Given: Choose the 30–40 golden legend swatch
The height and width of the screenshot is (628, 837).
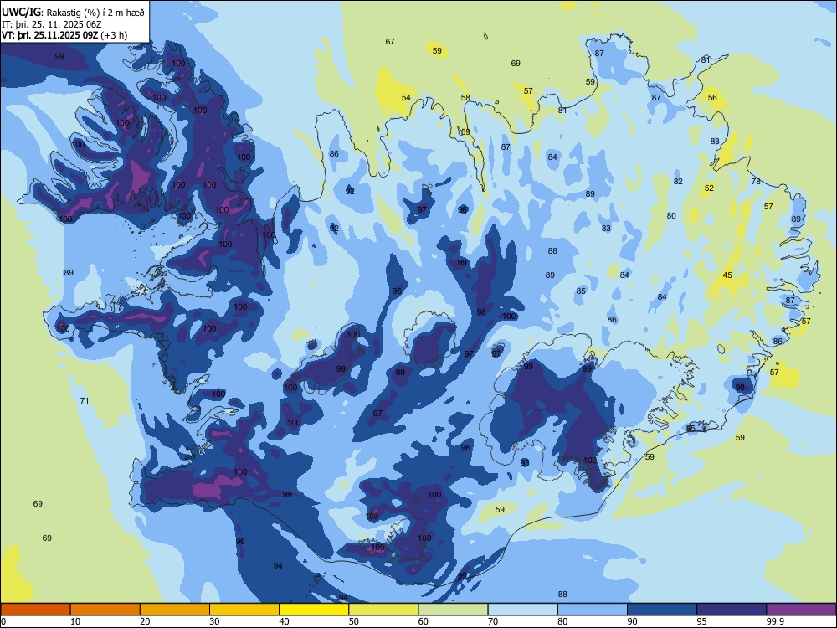Looking at the screenshot, I should (x=244, y=610).
